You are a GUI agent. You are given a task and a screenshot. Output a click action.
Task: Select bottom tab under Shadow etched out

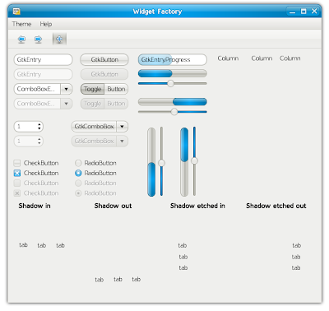pyautogui.click(x=296, y=268)
